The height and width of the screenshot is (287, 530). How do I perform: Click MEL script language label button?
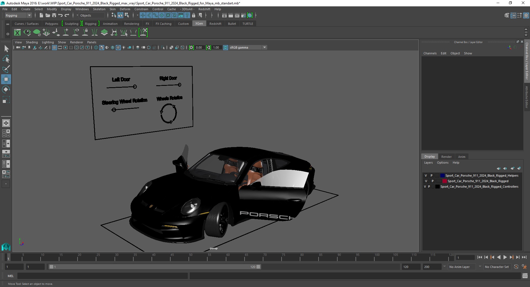point(10,276)
